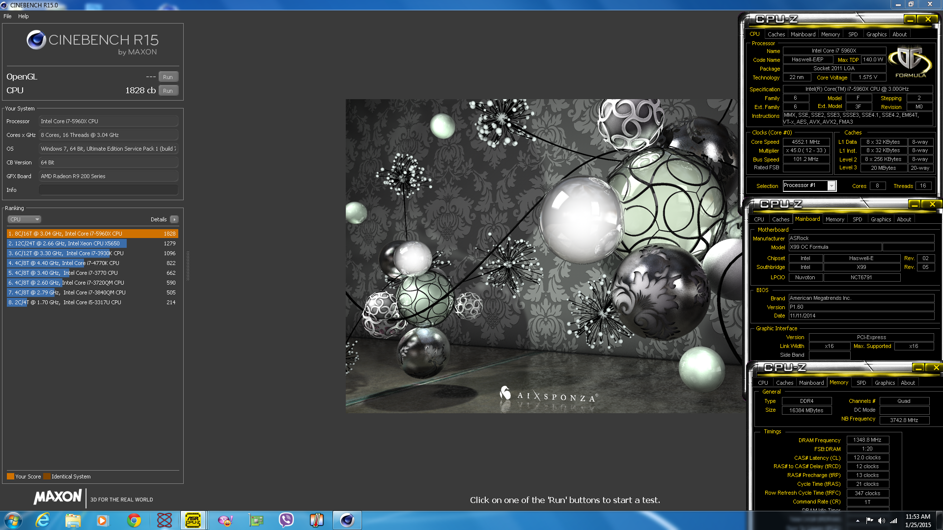Open Windows Explorer folder icon in taskbar
This screenshot has width=943, height=530.
pyautogui.click(x=73, y=520)
